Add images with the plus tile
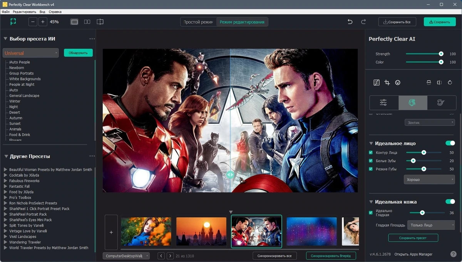Screen dimensions: 462x262 point(111,232)
